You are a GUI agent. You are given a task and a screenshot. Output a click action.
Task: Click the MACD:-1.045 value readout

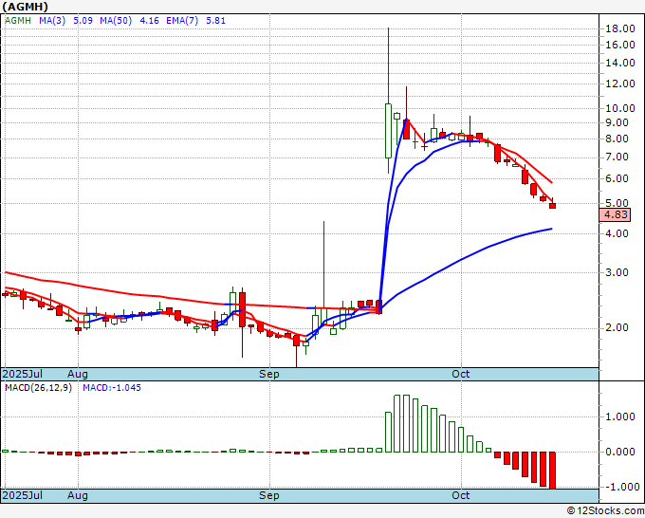pos(112,388)
